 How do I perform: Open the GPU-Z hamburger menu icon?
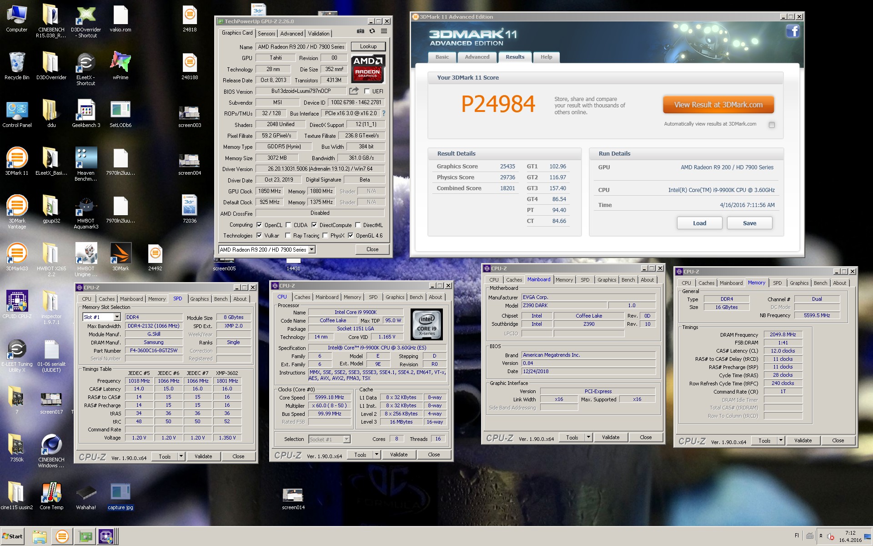pos(384,31)
